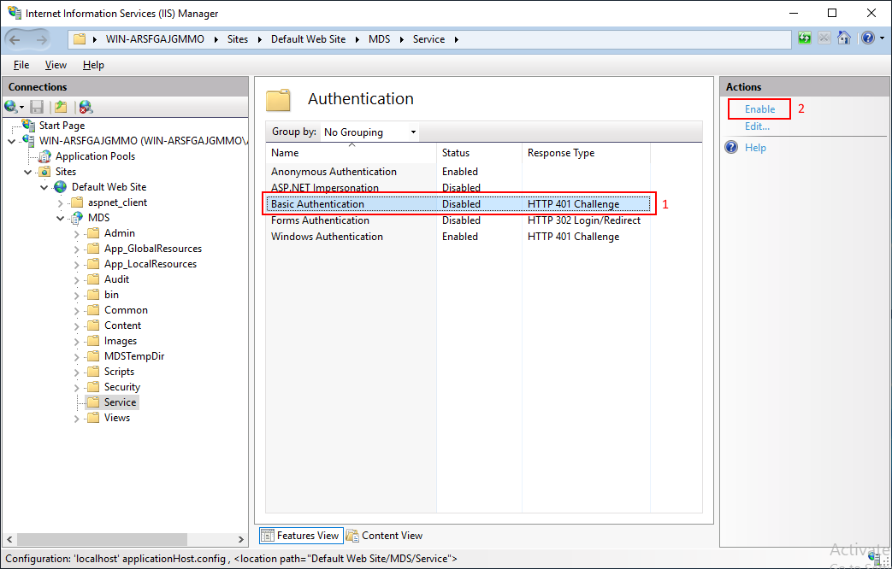This screenshot has width=892, height=569.
Task: Click the Home icon in top toolbar
Action: 844,38
